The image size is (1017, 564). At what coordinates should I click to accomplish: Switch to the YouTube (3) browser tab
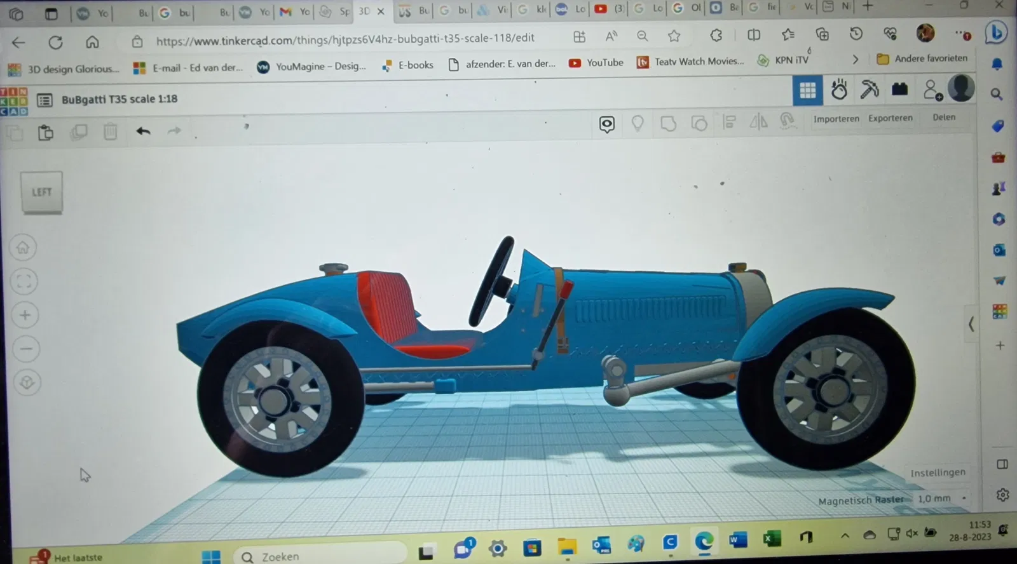point(610,9)
